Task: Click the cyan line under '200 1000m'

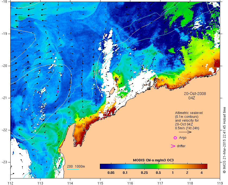Action: [73, 169]
